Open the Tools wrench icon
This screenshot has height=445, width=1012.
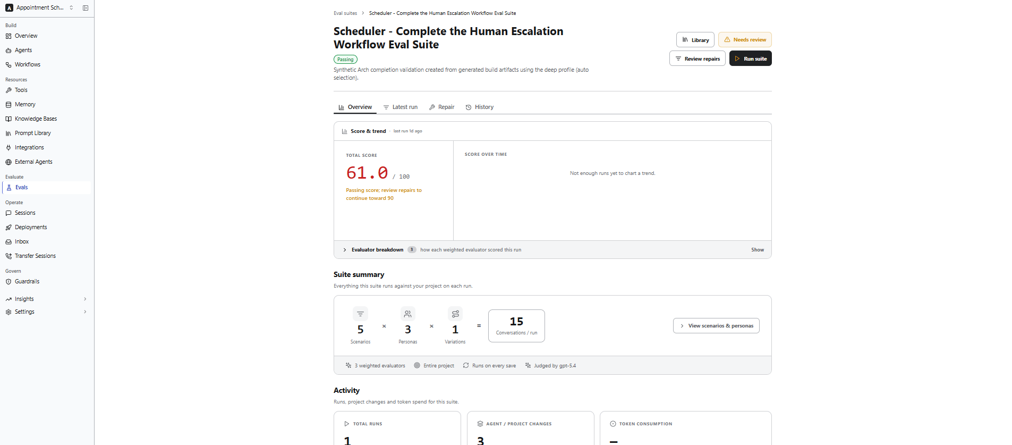point(8,90)
